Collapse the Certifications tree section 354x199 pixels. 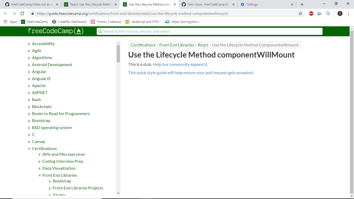pyautogui.click(x=29, y=148)
